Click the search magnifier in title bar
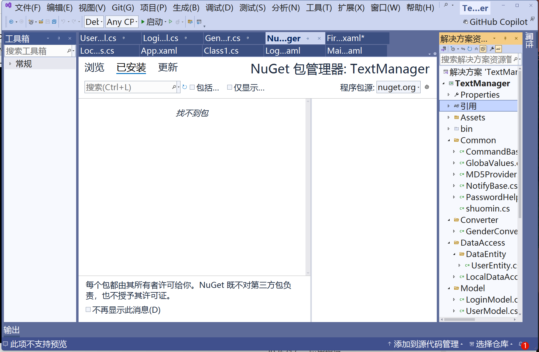Image resolution: width=539 pixels, height=352 pixels. pos(446,5)
